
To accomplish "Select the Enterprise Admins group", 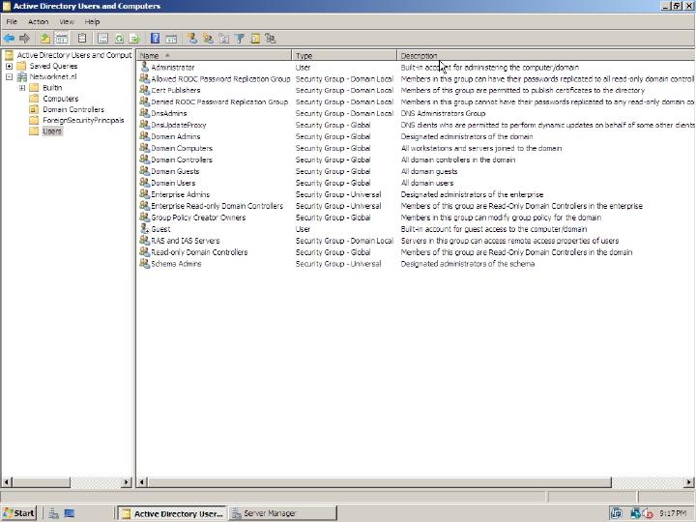I will click(180, 194).
